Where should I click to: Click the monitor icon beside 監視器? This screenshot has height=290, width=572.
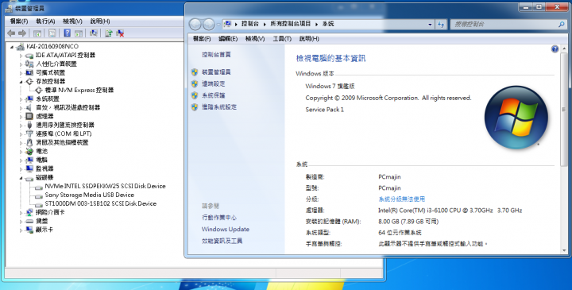[x=29, y=168]
